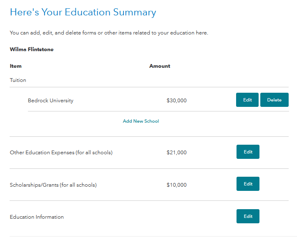Select the Tuition section label
Viewport: 297px width, 247px height.
pyautogui.click(x=18, y=80)
